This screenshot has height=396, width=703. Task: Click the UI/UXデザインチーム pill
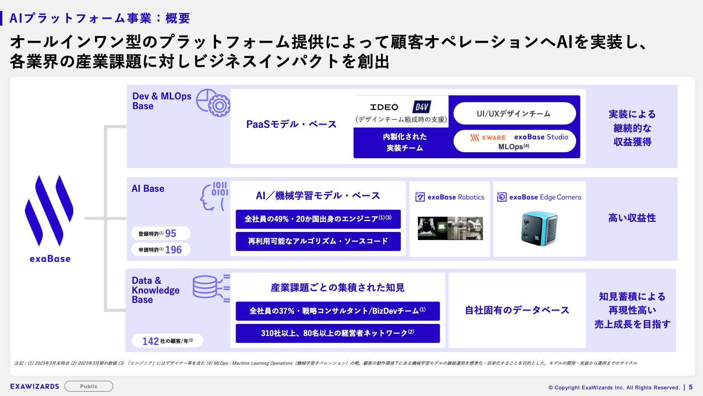tap(514, 113)
